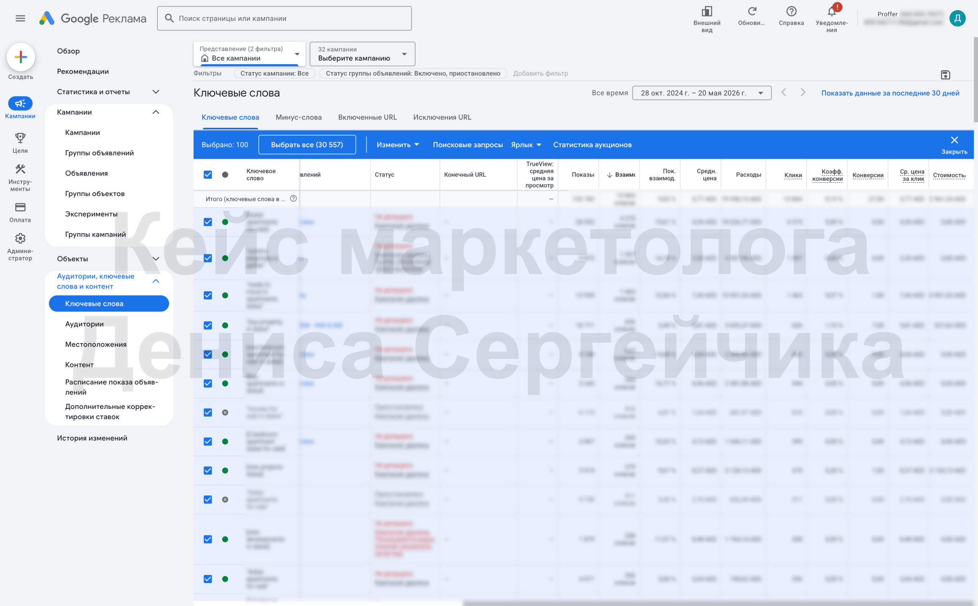The height and width of the screenshot is (606, 978).
Task: Click the save view floppy icon
Action: 945,75
